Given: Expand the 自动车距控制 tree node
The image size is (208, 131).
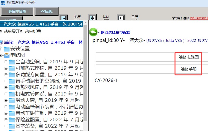Looking at the screenshot, I should (x=6, y=113).
